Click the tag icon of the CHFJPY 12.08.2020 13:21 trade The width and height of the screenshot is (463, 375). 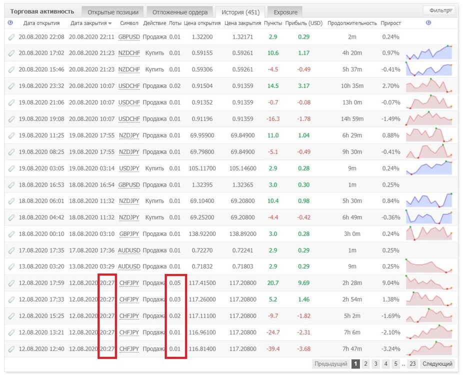pos(11,332)
